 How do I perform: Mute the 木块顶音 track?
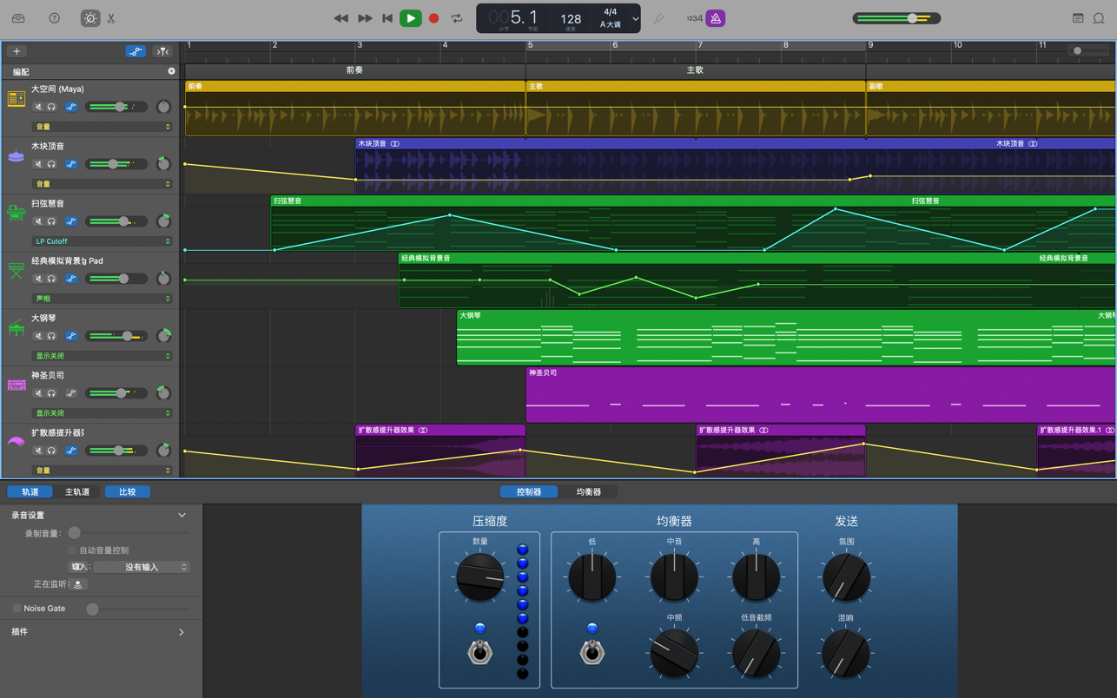pyautogui.click(x=38, y=164)
